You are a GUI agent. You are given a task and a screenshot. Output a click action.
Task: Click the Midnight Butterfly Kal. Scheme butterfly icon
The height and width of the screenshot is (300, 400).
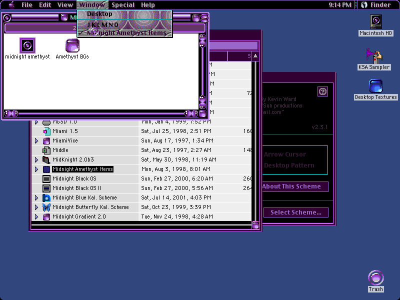(x=46, y=207)
